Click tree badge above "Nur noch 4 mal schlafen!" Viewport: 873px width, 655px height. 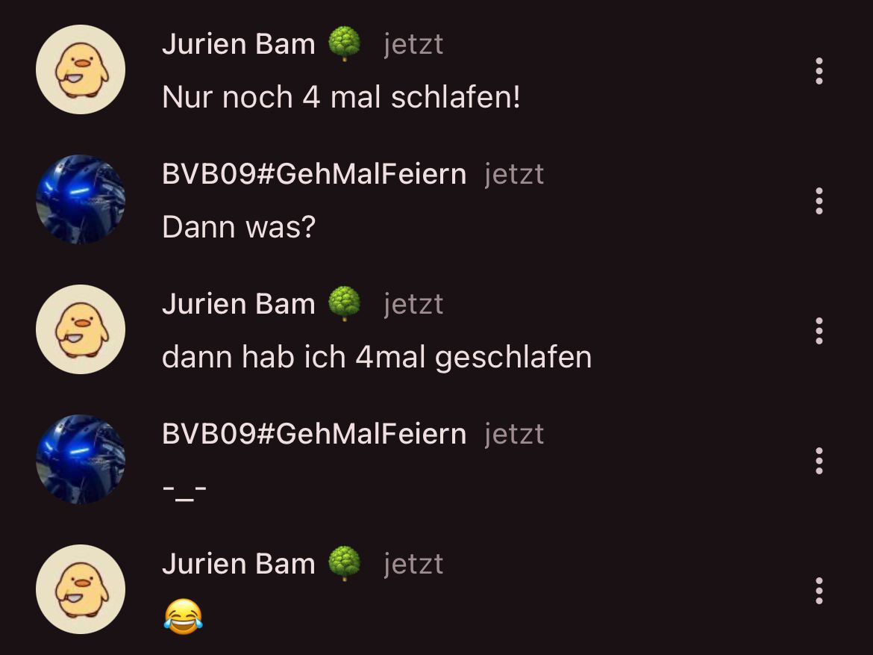344,43
